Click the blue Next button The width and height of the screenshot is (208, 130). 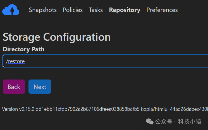(40, 87)
